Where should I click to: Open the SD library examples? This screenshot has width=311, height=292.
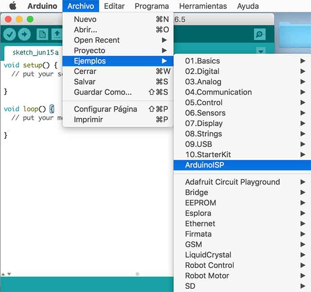(x=242, y=286)
